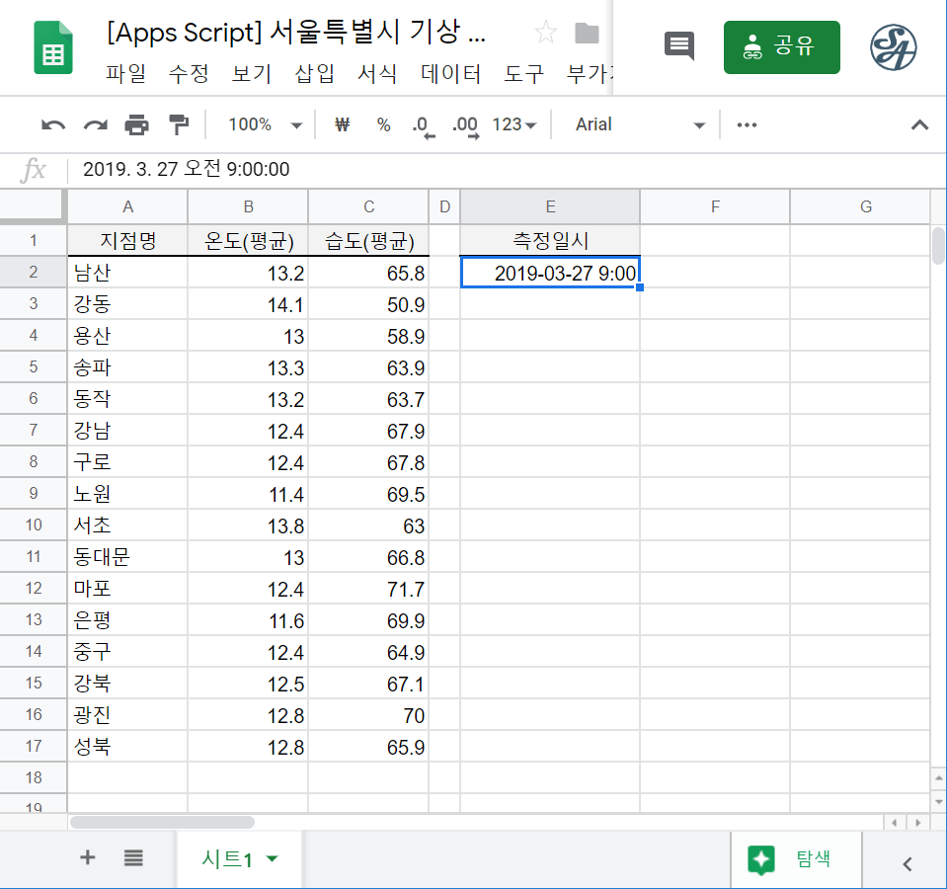Collapse the toolbar with the up chevron

[x=919, y=124]
